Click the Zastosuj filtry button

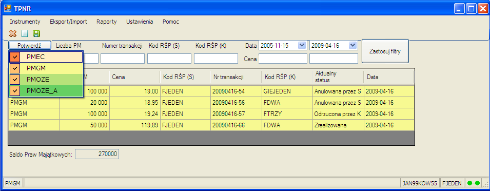[x=385, y=51]
